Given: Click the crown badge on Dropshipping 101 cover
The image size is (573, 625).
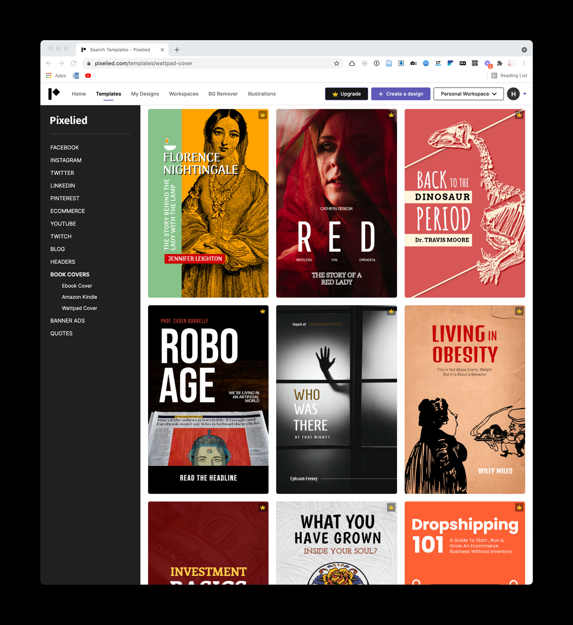Looking at the screenshot, I should 519,508.
